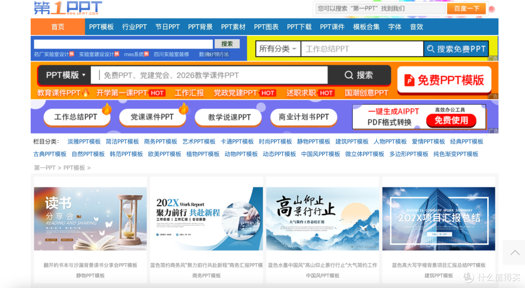
Task: Open 卡通PPT模板 category link
Action: (x=237, y=142)
